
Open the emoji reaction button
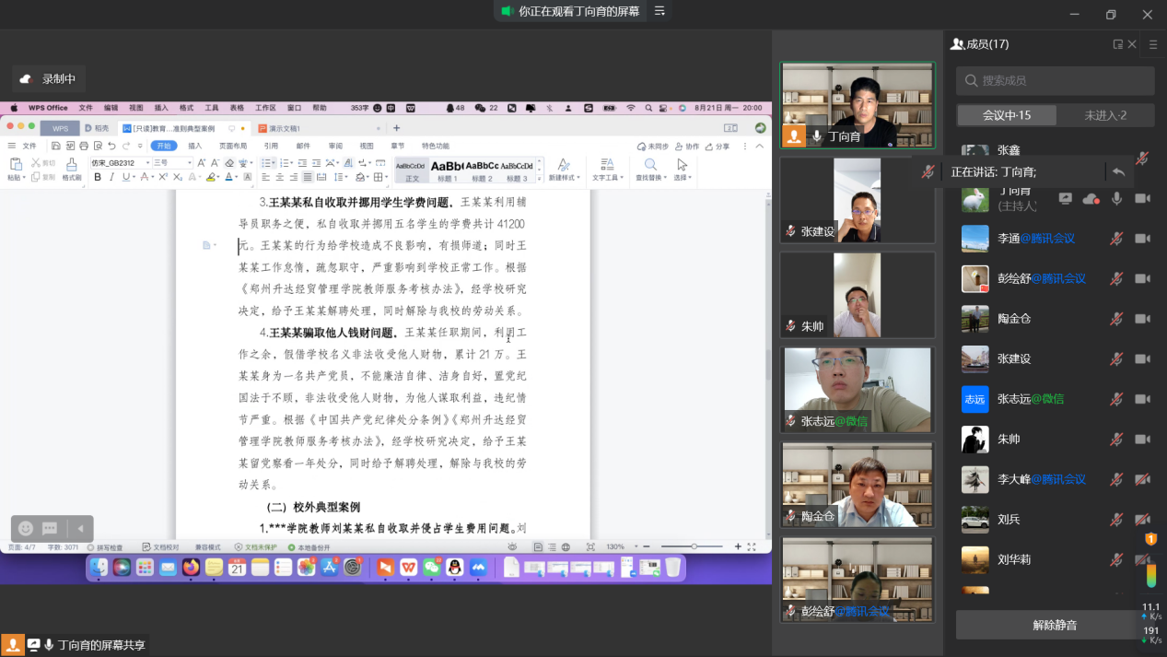26,528
